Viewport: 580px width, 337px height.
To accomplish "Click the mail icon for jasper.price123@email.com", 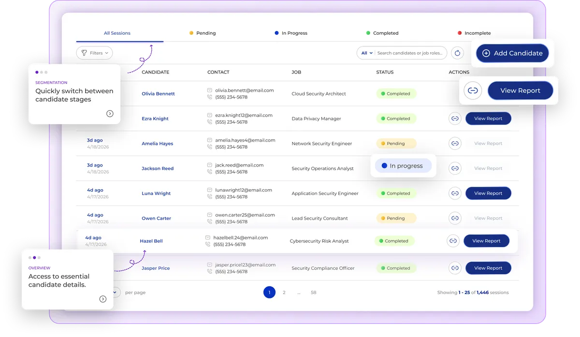I will click(x=210, y=265).
